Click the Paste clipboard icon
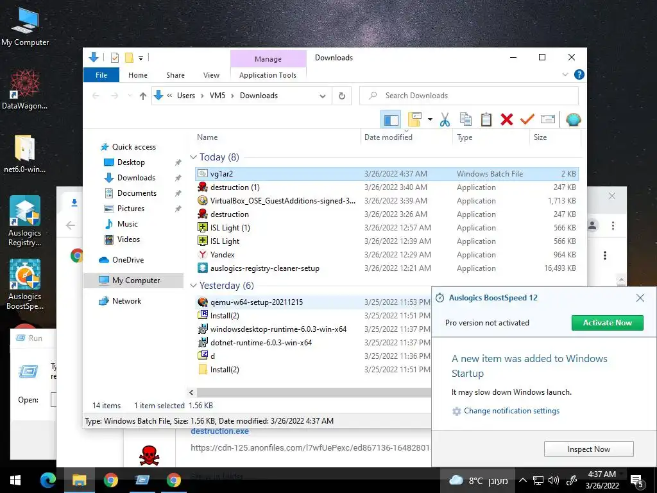Image resolution: width=657 pixels, height=493 pixels. click(486, 120)
